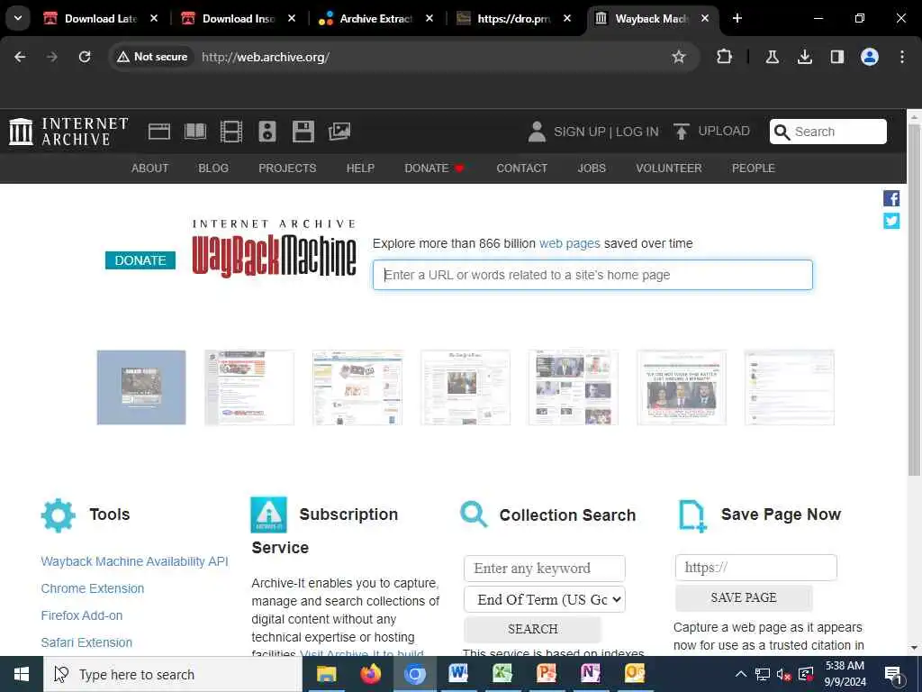Click the teal DONATE button
The height and width of the screenshot is (692, 922).
click(x=140, y=260)
